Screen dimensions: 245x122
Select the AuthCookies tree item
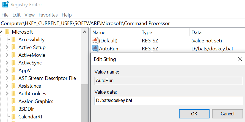pyautogui.click(x=32, y=94)
